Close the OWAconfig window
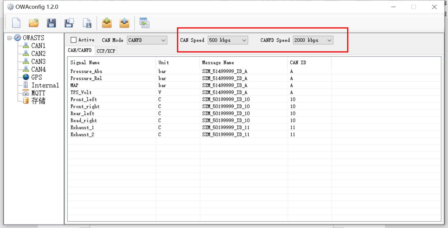Screen dimensions: 448x228 pyautogui.click(x=434, y=7)
